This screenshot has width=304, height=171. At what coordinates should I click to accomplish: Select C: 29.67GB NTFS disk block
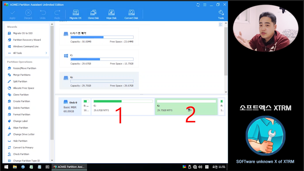(123, 107)
